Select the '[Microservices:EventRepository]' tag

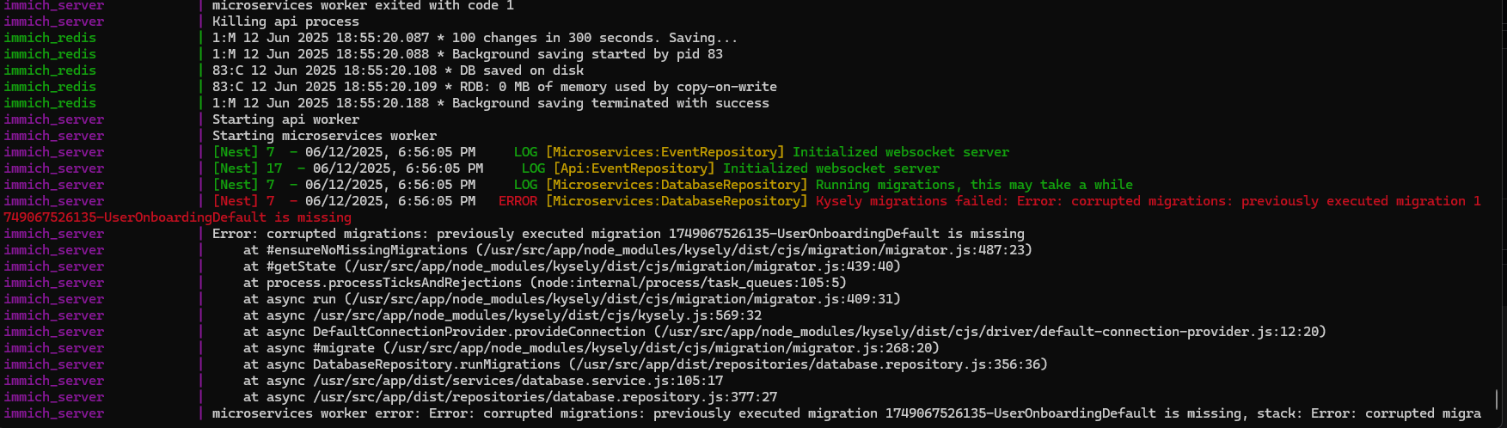point(665,152)
